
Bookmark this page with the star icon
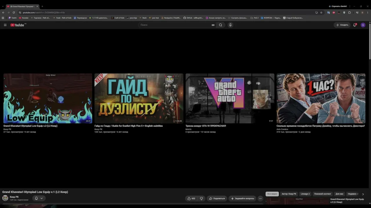coord(321,12)
